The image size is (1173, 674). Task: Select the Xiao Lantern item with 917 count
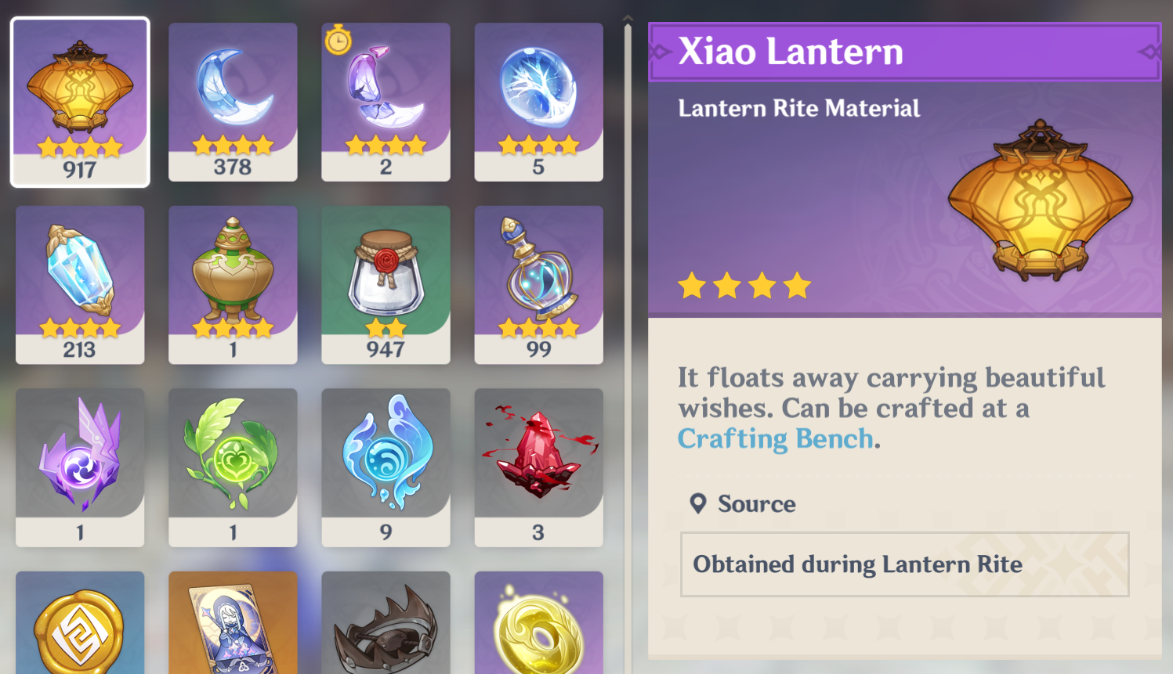[x=80, y=103]
